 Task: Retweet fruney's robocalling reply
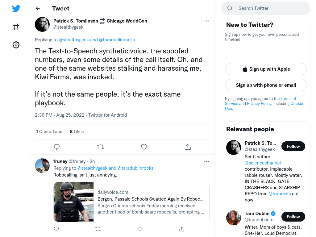(x=98, y=229)
